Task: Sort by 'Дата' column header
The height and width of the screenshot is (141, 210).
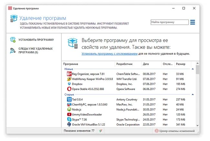Action: [x=151, y=64]
